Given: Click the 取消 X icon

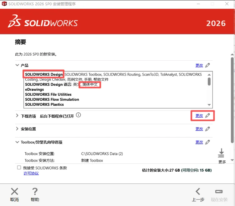Looking at the screenshot, I should (14, 192).
